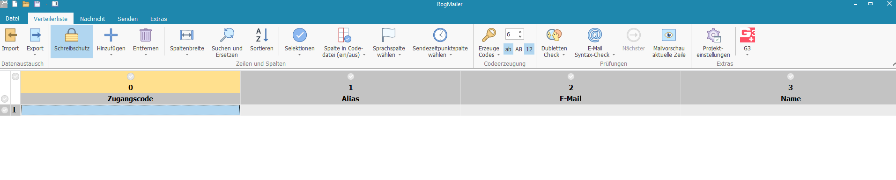This screenshot has height=180, width=896.
Task: Increase code length stepper value
Action: 520,32
